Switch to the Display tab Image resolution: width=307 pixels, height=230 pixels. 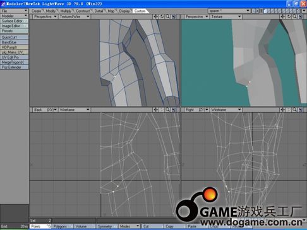124,11
